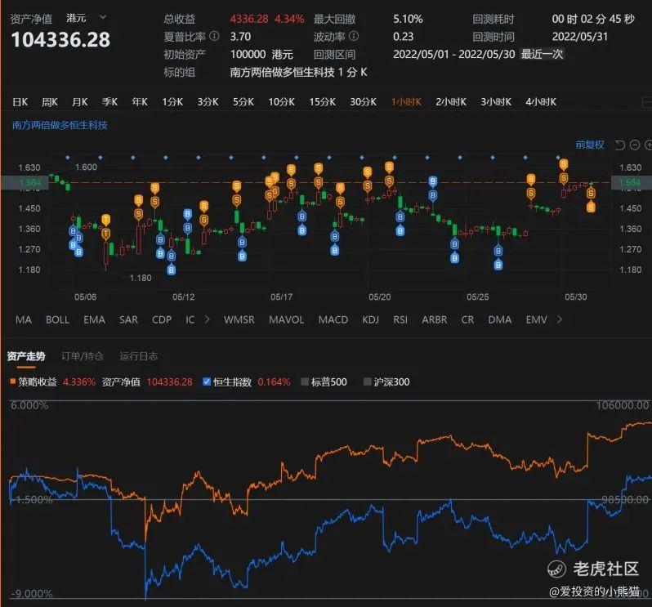Viewport: 652px width, 607px height.
Task: Click the 2022/05/01 - 2022/05/30 backtest range
Action: tap(454, 55)
